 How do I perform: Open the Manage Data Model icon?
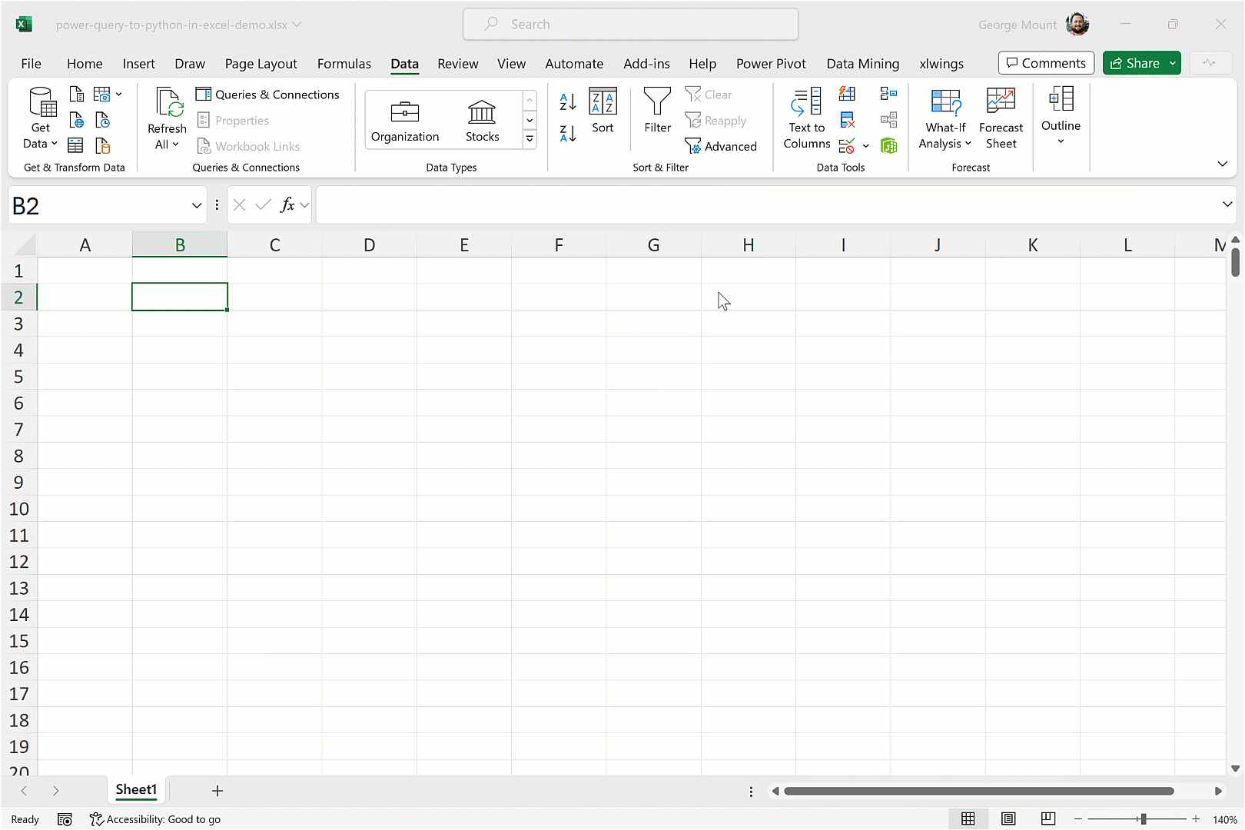[x=889, y=145]
